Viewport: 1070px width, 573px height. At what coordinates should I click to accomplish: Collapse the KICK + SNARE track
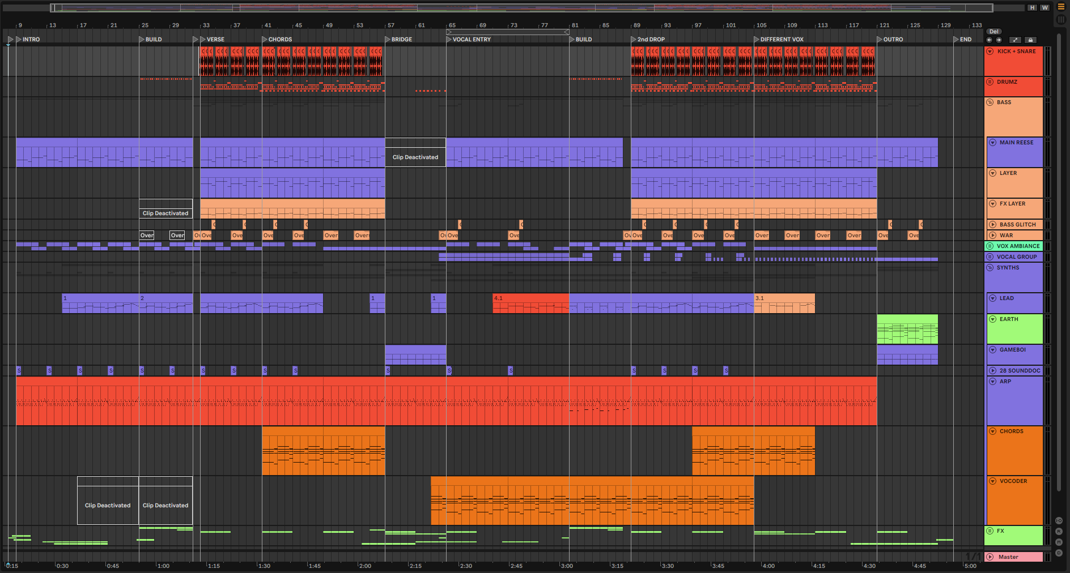[x=990, y=52]
